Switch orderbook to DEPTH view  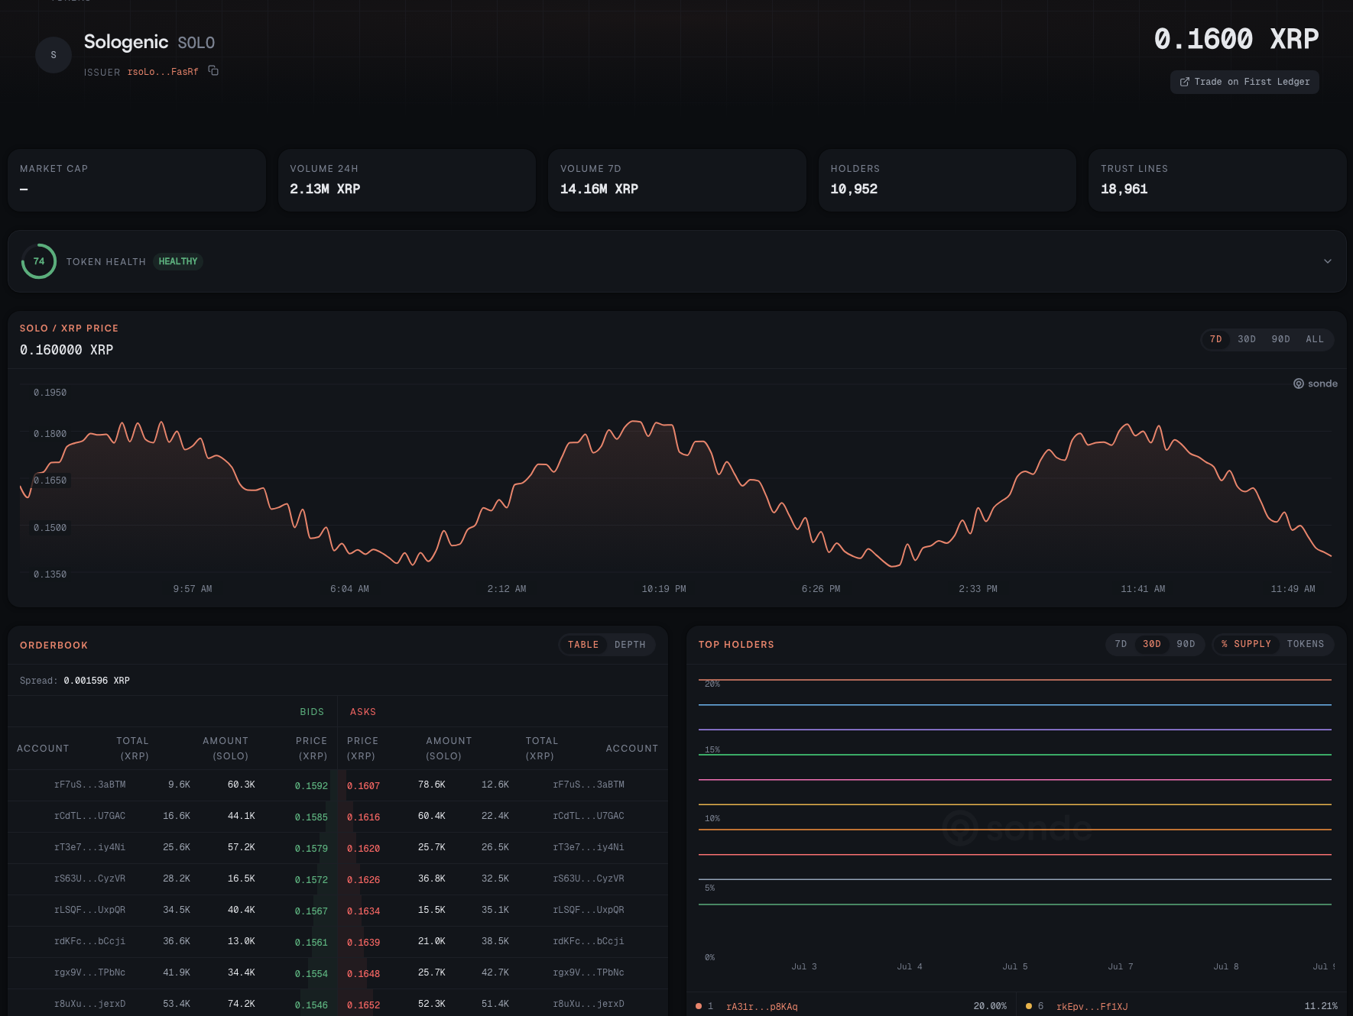tap(630, 645)
